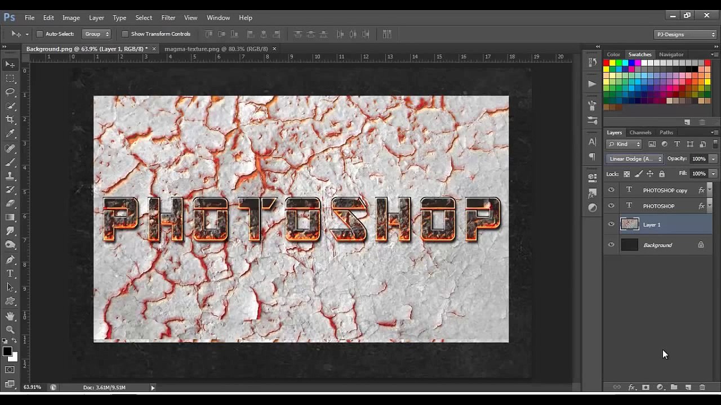Pick the first red swatch in Swatches
721x405 pixels.
[x=606, y=63]
